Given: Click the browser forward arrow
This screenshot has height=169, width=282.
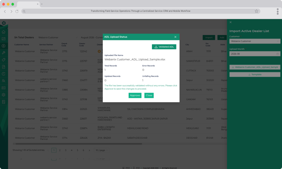Looking at the screenshot, I should click(11, 11).
